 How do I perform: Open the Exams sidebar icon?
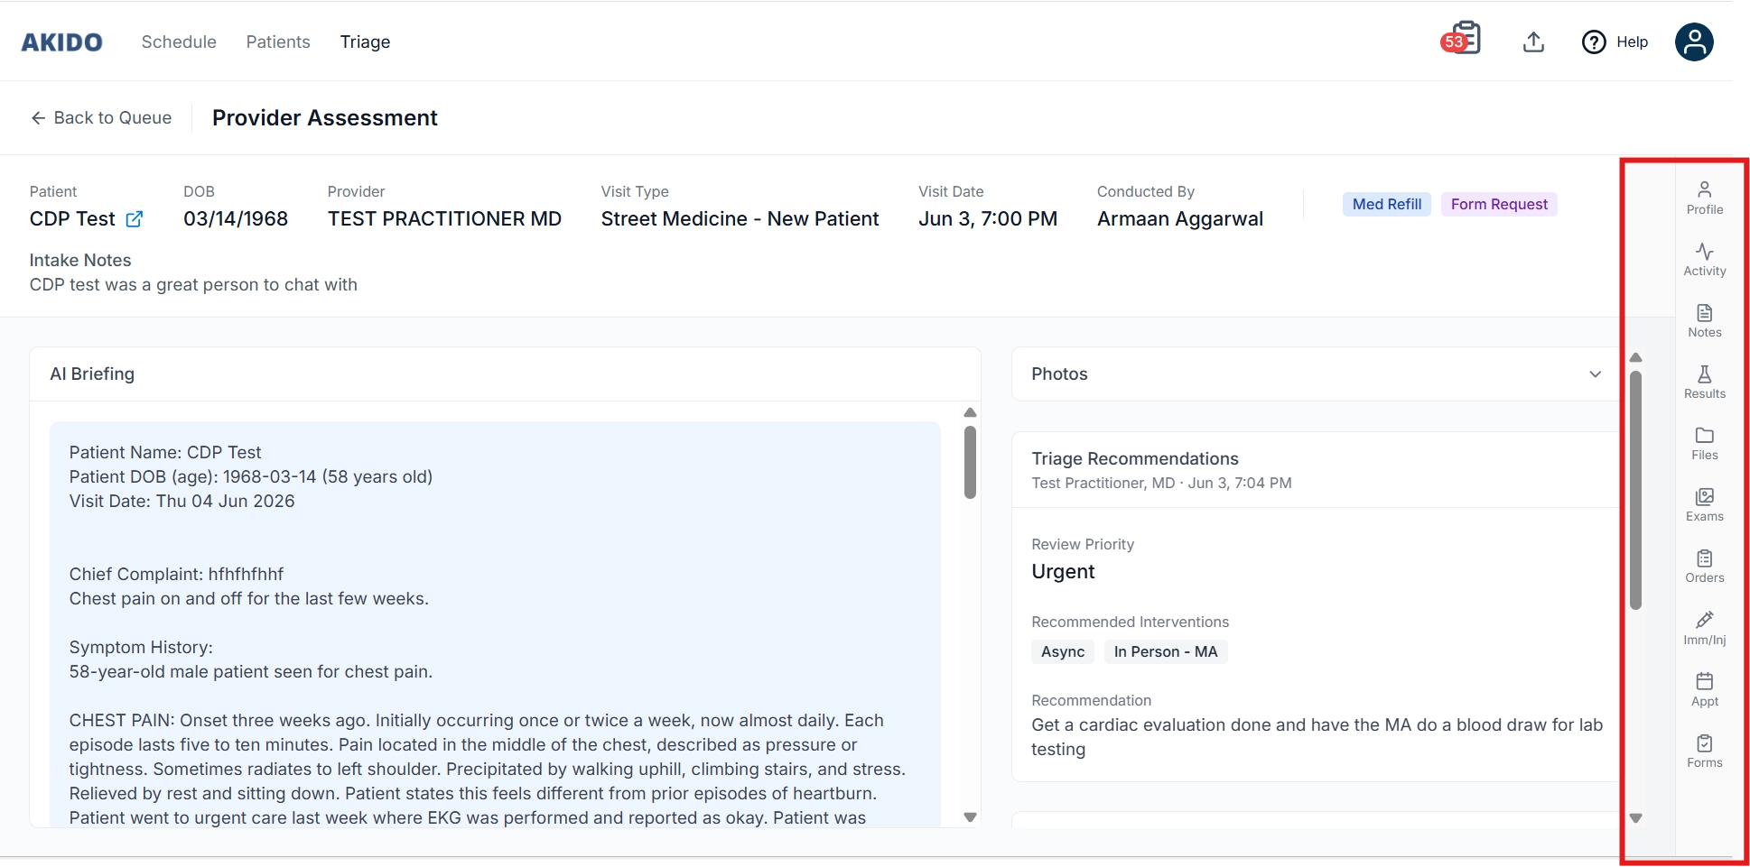click(x=1704, y=504)
